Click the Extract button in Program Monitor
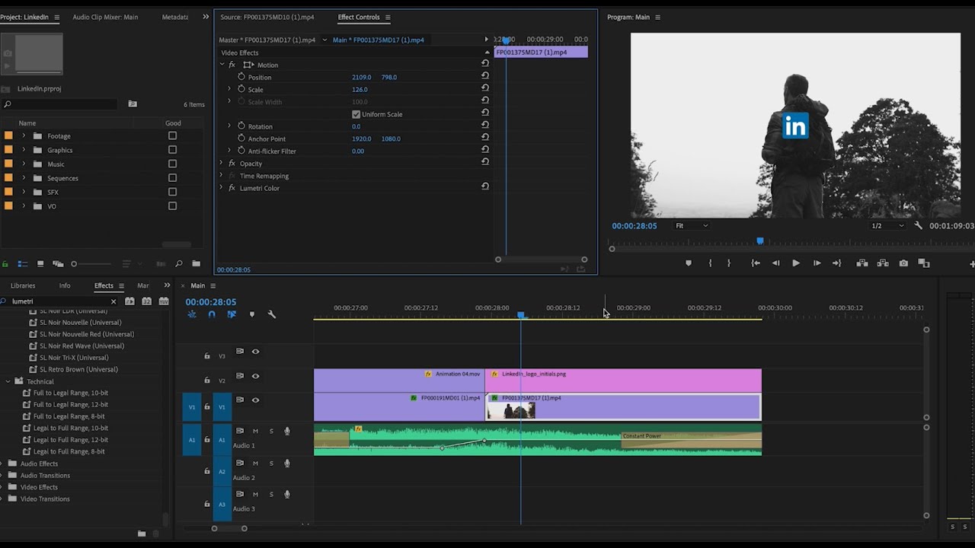 (883, 263)
